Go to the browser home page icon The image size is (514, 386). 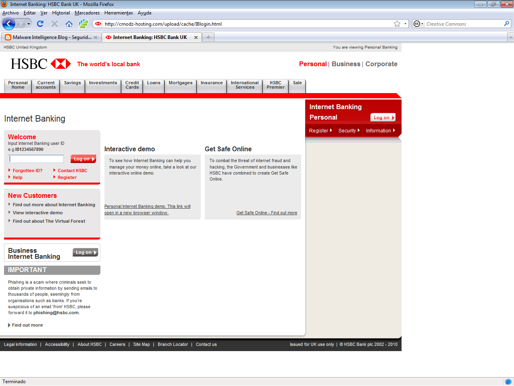pos(69,24)
